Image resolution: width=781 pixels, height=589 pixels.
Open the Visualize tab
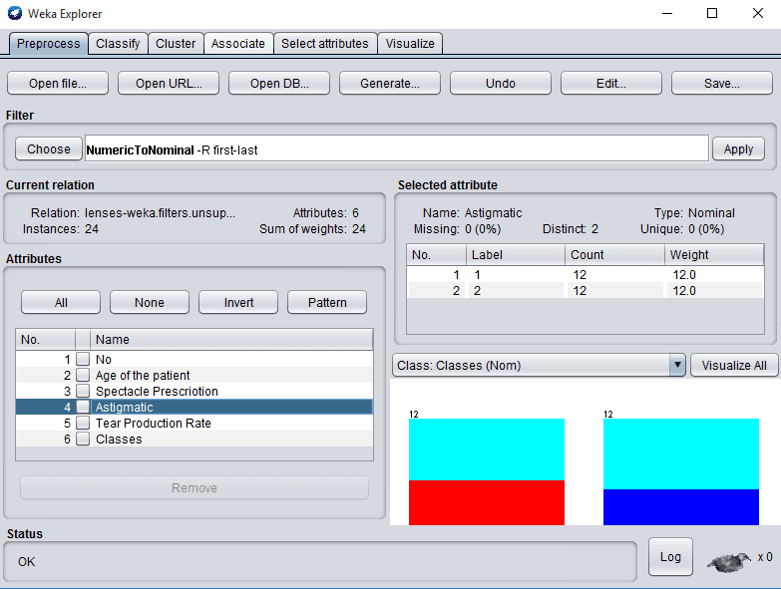[410, 43]
